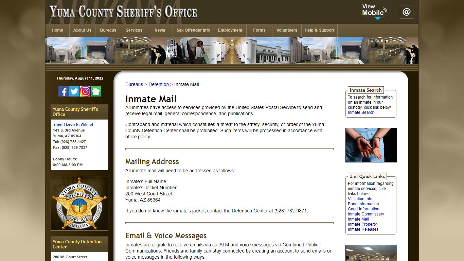Open the Inmate Commissary link
The height and width of the screenshot is (261, 464).
pos(366,214)
